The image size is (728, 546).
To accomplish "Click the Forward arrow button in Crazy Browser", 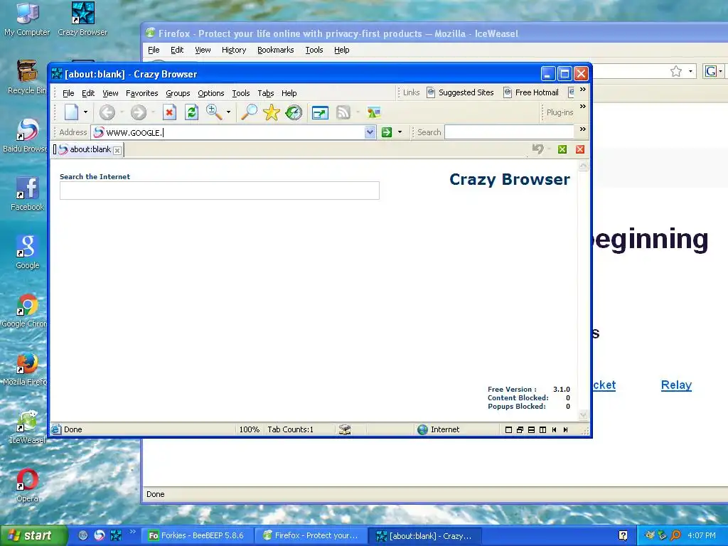I will [139, 112].
